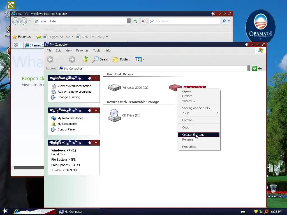The image size is (287, 215).
Task: Click Start star button on taskbar
Action: click(x=5, y=211)
